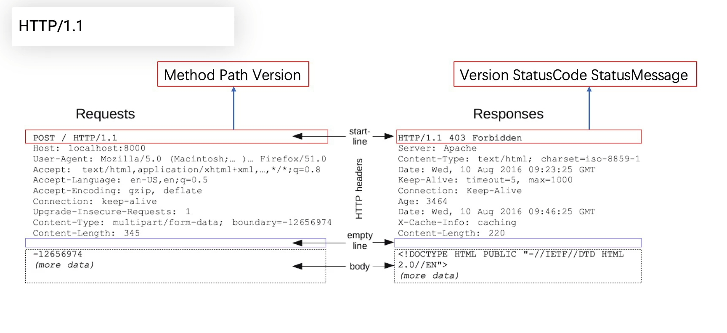Image resolution: width=727 pixels, height=333 pixels.
Task: Select the Host: localhost:8000 header
Action: click(89, 148)
